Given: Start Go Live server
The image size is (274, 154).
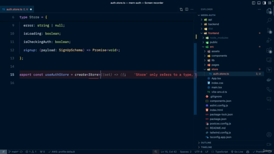Looking at the screenshot, I should point(237,152).
